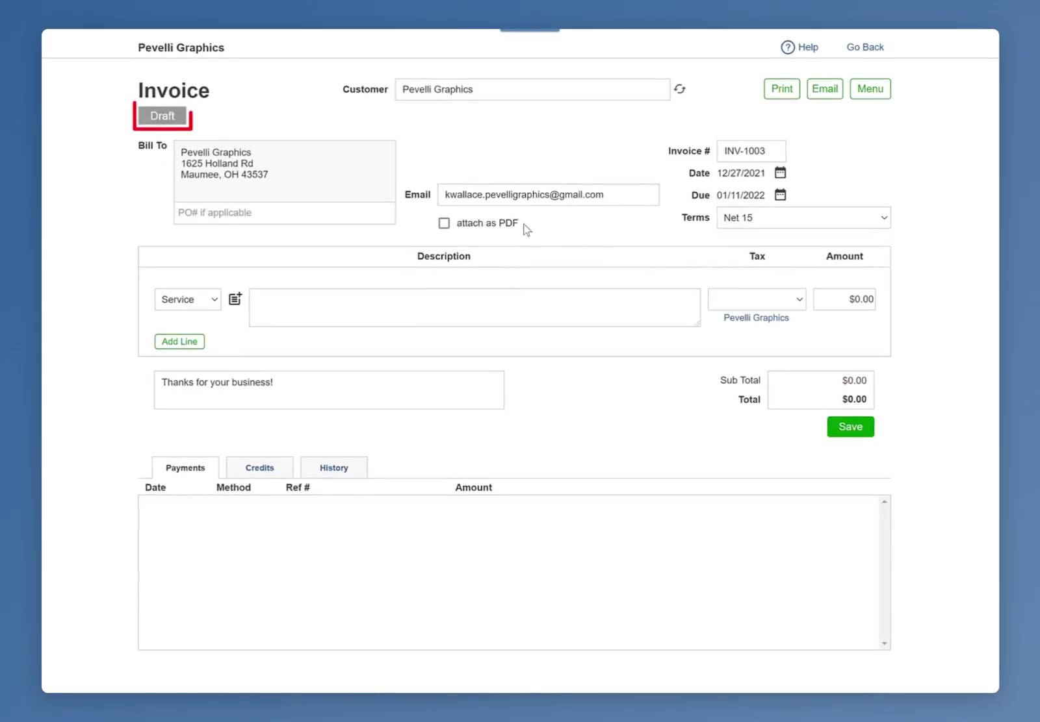Screen dimensions: 1040x722
Task: Open the invoice Date calendar icon
Action: tap(781, 173)
